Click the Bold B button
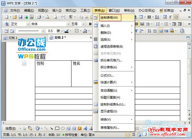The image size is (192, 139). 90,24
